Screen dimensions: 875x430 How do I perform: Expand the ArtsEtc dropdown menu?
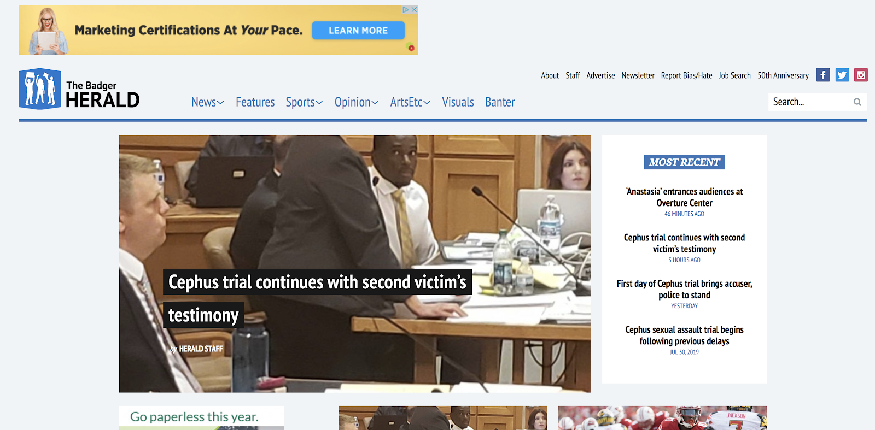(x=410, y=102)
